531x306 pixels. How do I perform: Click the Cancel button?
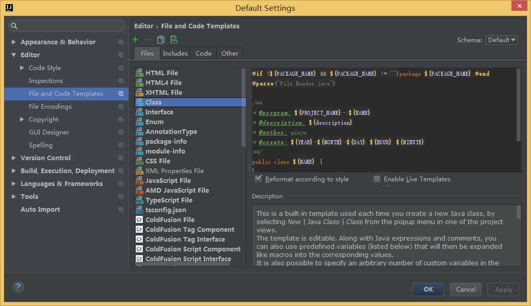(465, 289)
